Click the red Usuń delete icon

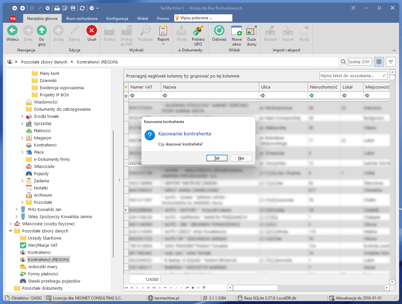click(x=92, y=31)
